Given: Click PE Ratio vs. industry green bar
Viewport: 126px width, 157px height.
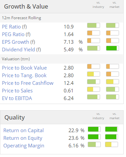Looking at the screenshot, I should click(x=93, y=26).
